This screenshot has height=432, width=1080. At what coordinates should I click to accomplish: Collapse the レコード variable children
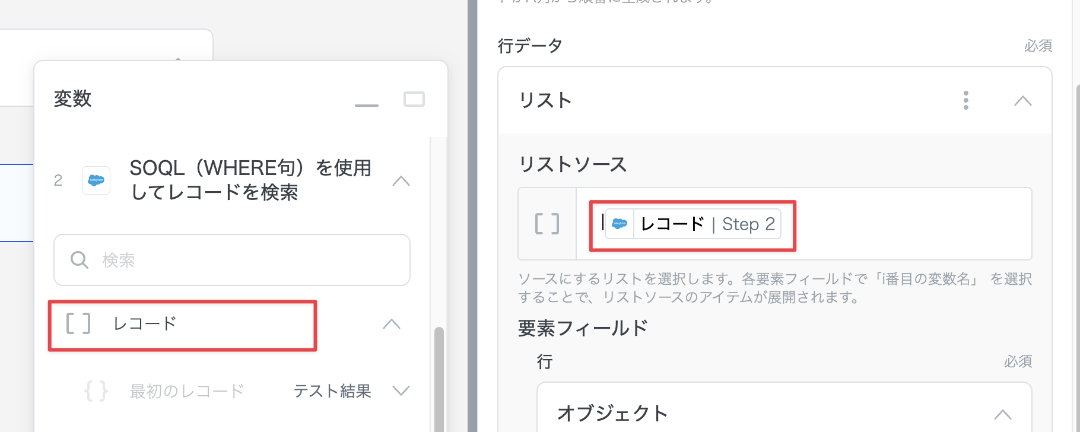click(392, 324)
